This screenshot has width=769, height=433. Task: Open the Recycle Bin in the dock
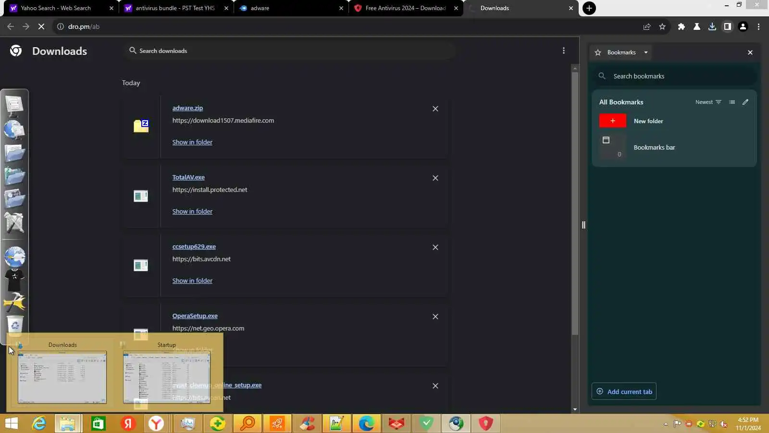pos(15,326)
